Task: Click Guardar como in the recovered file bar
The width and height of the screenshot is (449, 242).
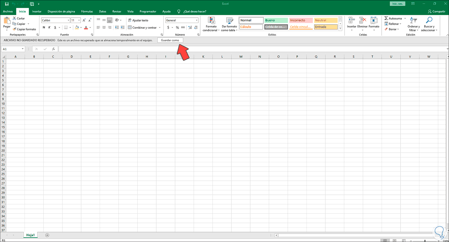Action: pyautogui.click(x=170, y=40)
